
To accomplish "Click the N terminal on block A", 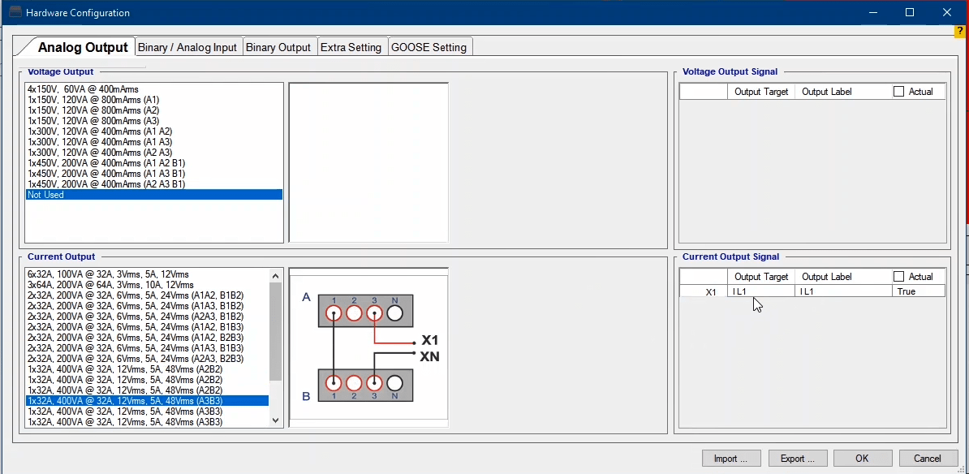I will [394, 312].
